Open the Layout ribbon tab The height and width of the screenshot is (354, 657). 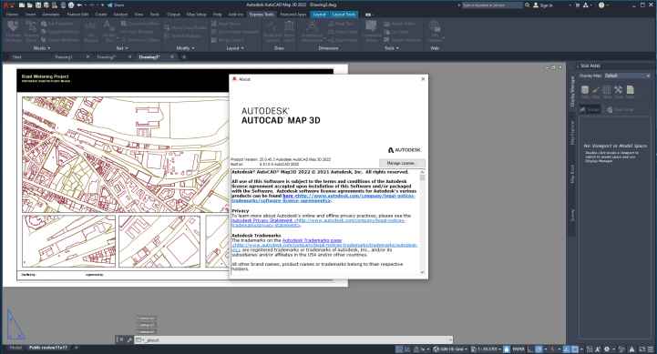pos(319,15)
